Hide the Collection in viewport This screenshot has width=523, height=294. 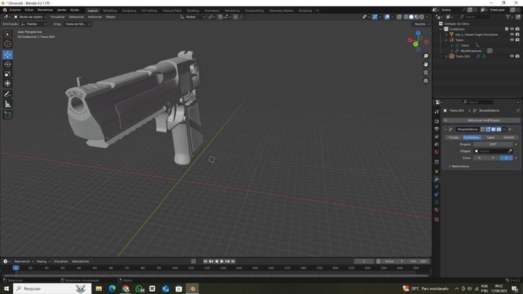point(512,29)
